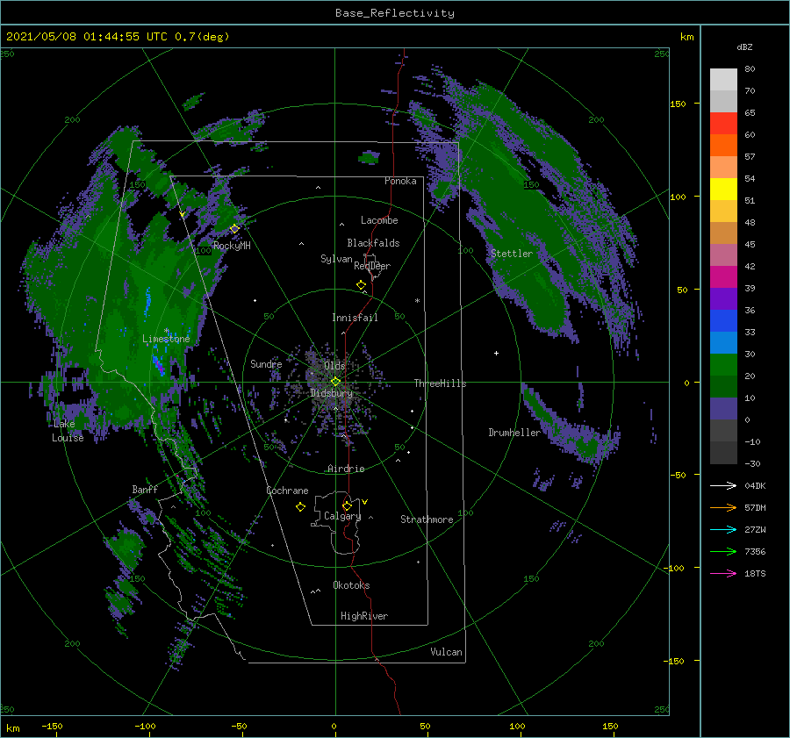Click the Olds town label

334,366
